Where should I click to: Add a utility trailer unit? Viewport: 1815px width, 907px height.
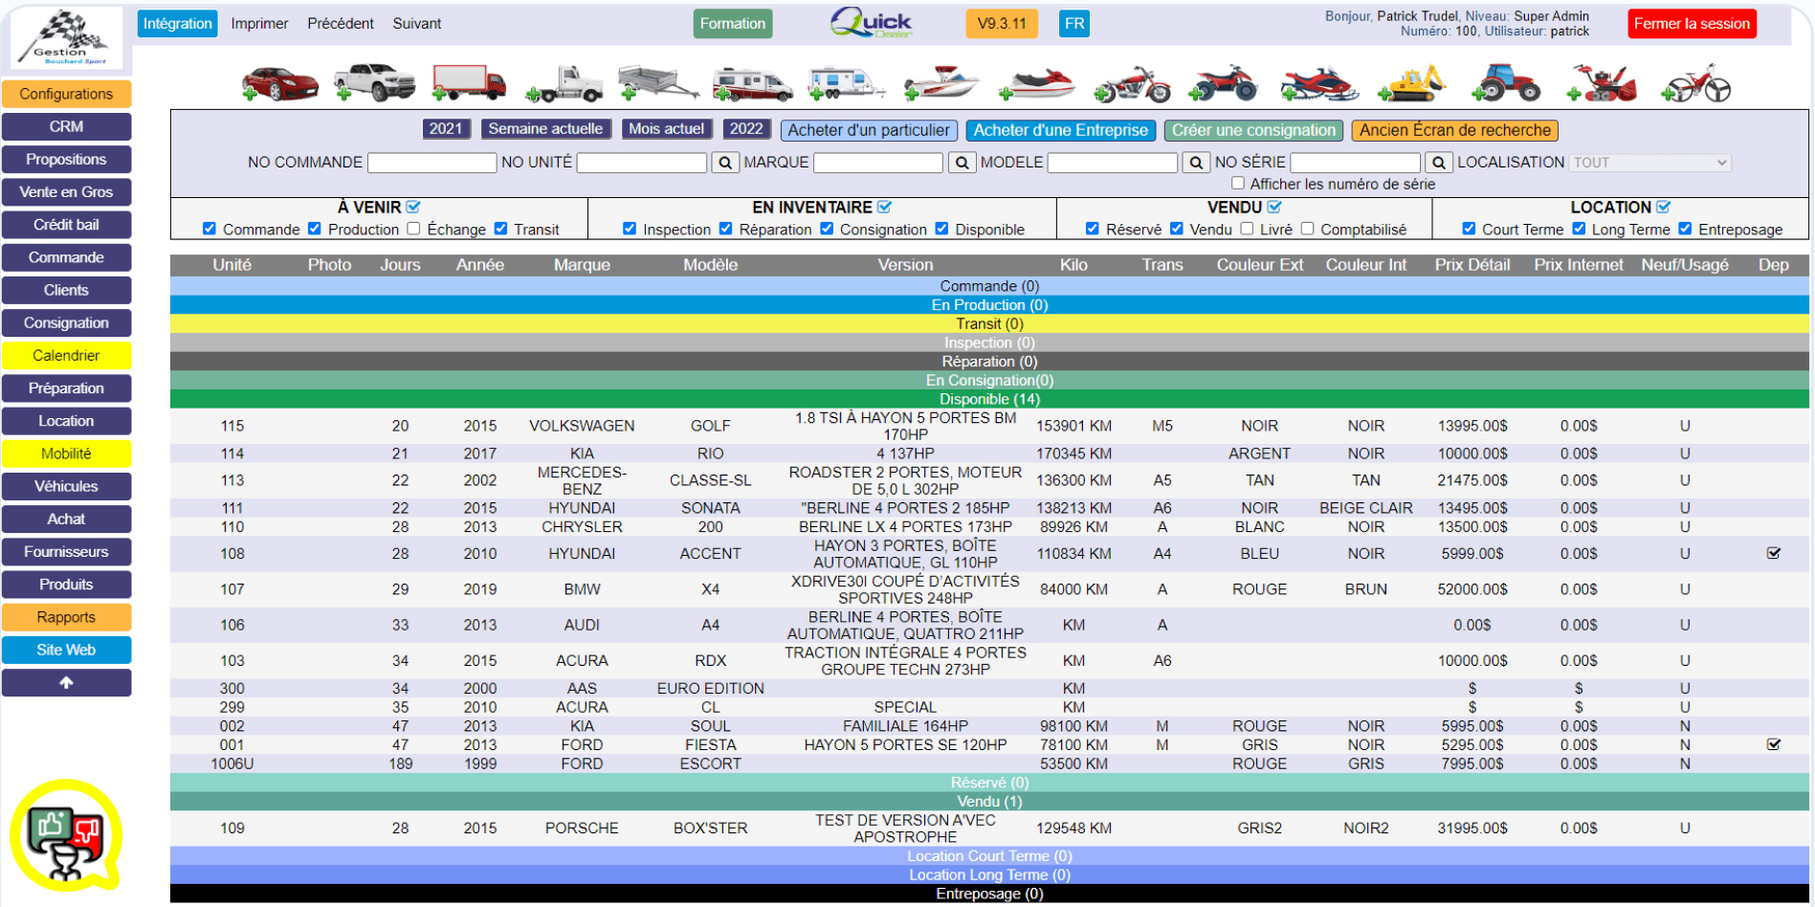pyautogui.click(x=658, y=83)
